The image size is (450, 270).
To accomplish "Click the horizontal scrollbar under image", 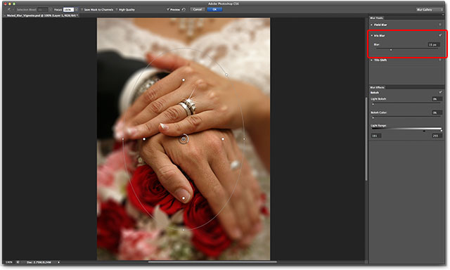I will [212, 262].
